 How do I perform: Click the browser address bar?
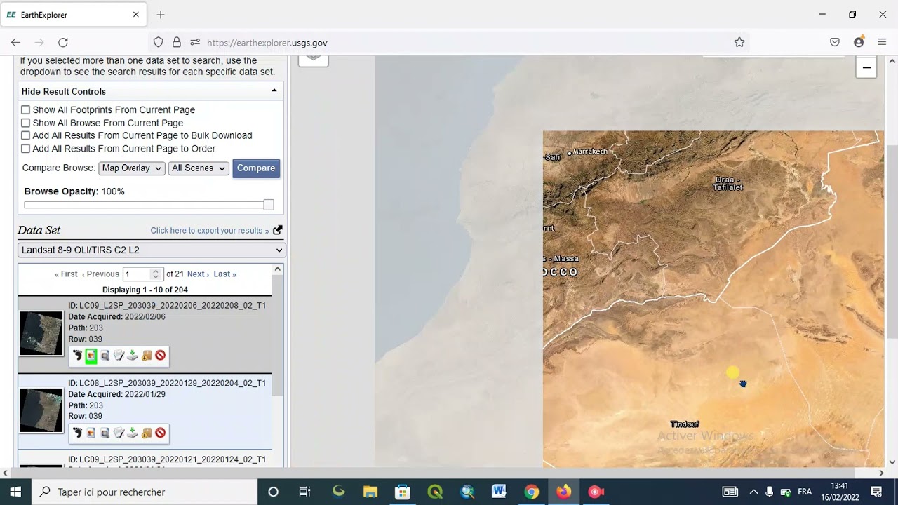pyautogui.click(x=449, y=43)
